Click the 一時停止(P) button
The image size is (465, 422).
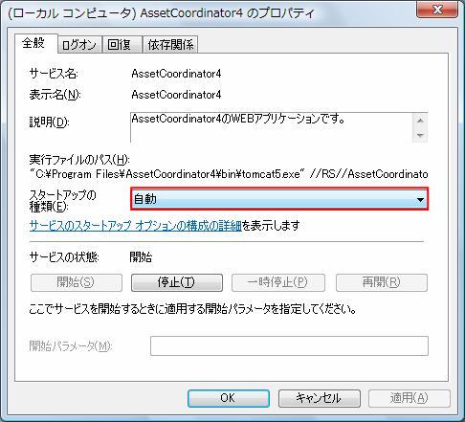tap(278, 282)
